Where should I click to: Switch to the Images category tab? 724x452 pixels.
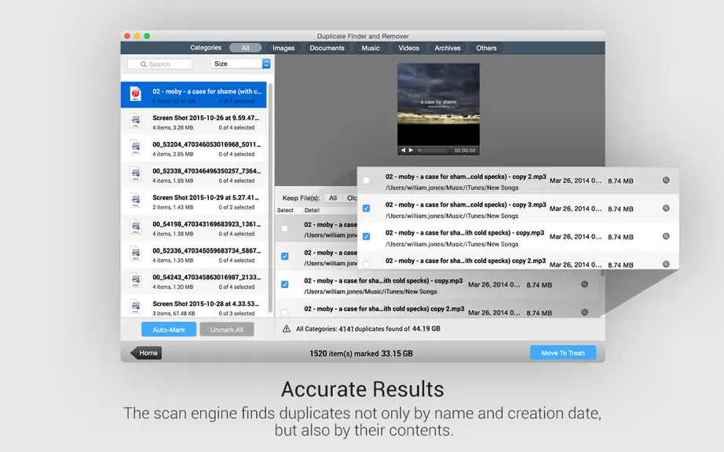(x=283, y=48)
